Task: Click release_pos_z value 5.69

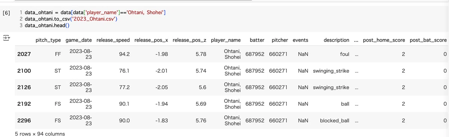Action: pos(201,104)
